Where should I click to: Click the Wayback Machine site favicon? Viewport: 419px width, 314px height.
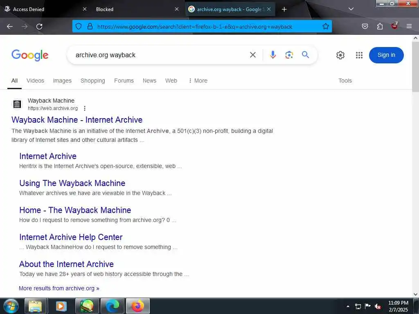point(17,104)
